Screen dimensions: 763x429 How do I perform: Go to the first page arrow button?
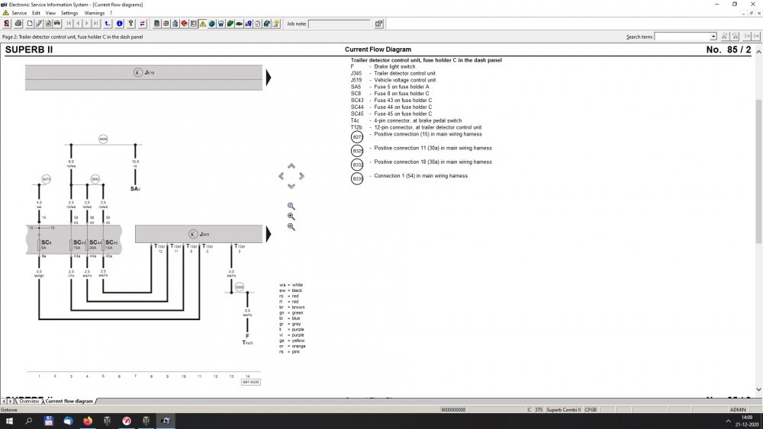tap(69, 24)
